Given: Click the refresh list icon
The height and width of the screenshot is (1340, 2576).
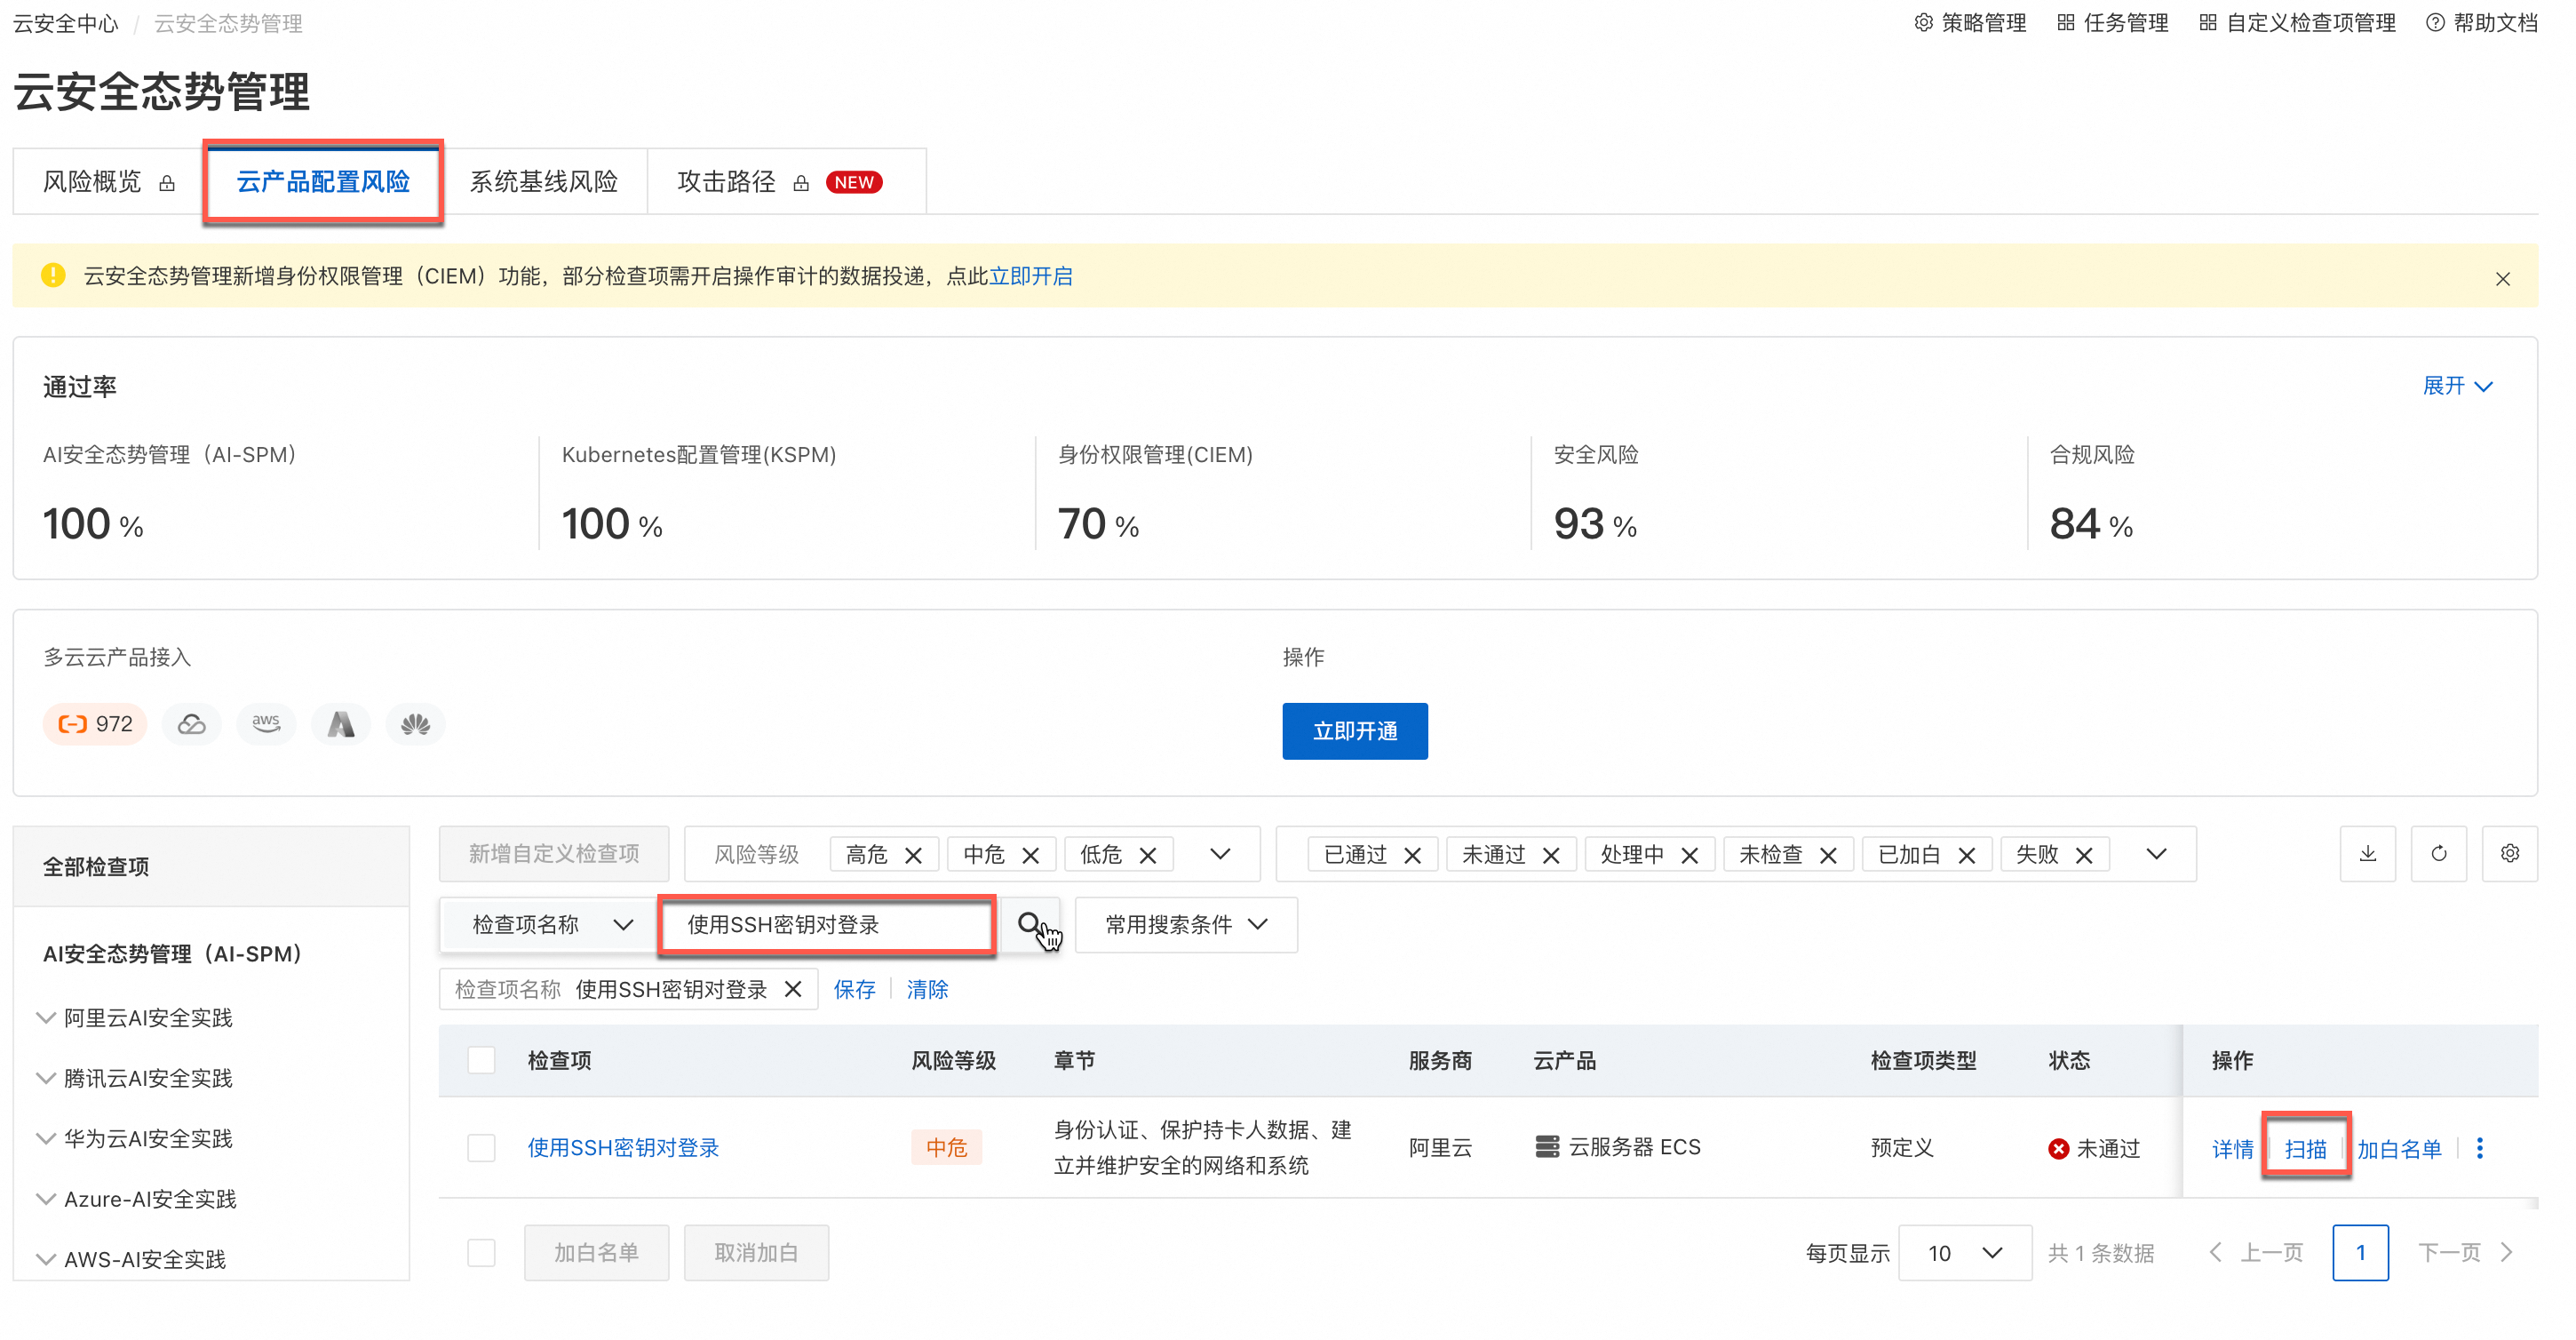Looking at the screenshot, I should [x=2438, y=853].
